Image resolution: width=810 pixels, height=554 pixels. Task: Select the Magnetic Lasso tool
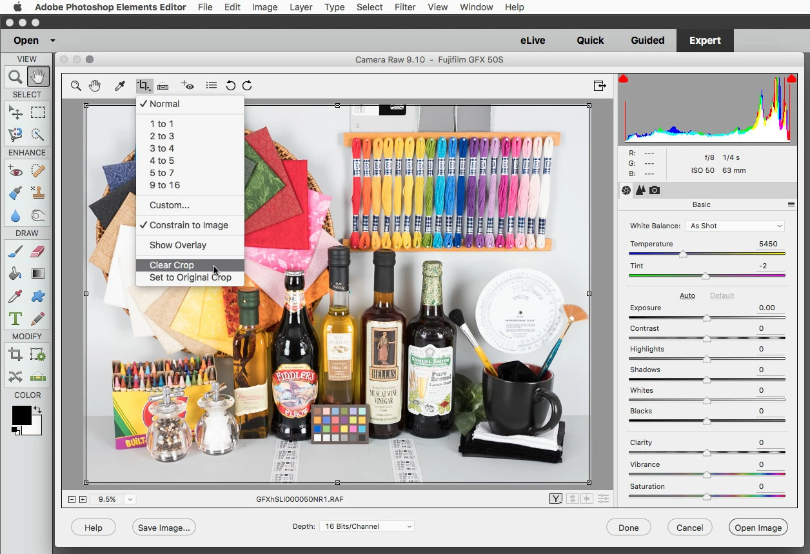(x=16, y=135)
